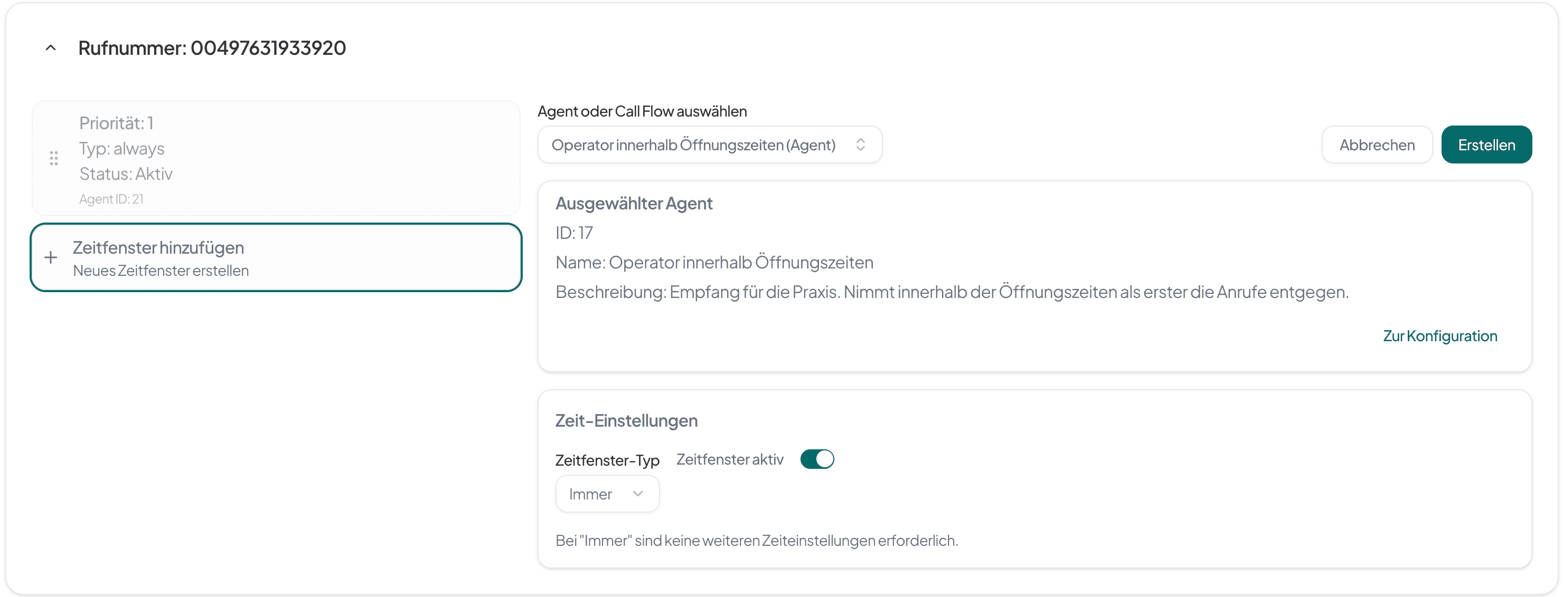Select the Priorität 1 routing entry
1563x597 pixels.
click(276, 158)
